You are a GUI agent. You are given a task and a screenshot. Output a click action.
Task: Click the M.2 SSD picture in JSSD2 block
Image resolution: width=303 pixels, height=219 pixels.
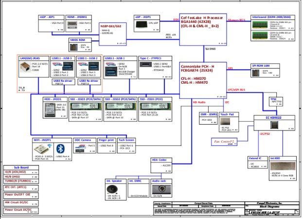(121, 106)
